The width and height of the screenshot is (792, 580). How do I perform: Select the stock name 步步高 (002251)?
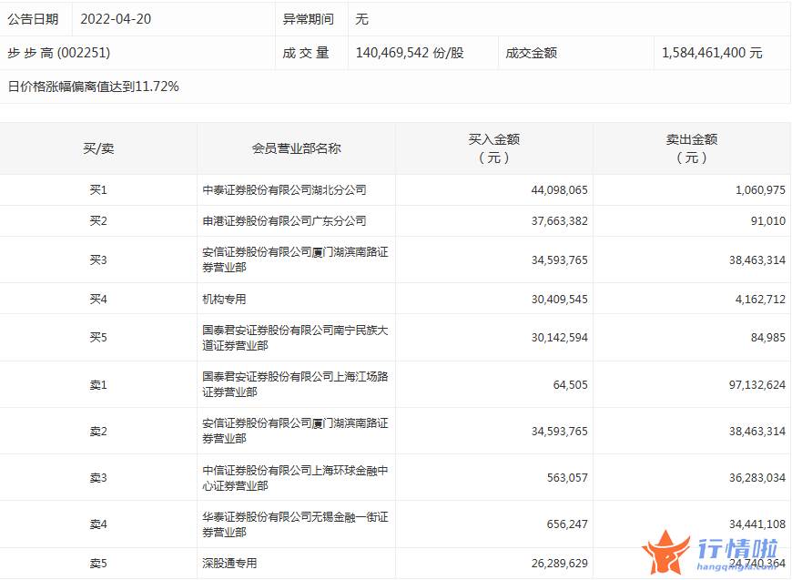58,53
